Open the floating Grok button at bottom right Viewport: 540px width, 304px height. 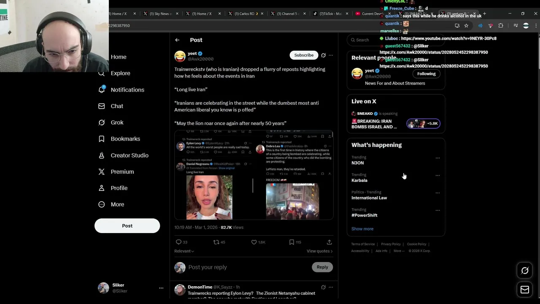[x=525, y=271]
